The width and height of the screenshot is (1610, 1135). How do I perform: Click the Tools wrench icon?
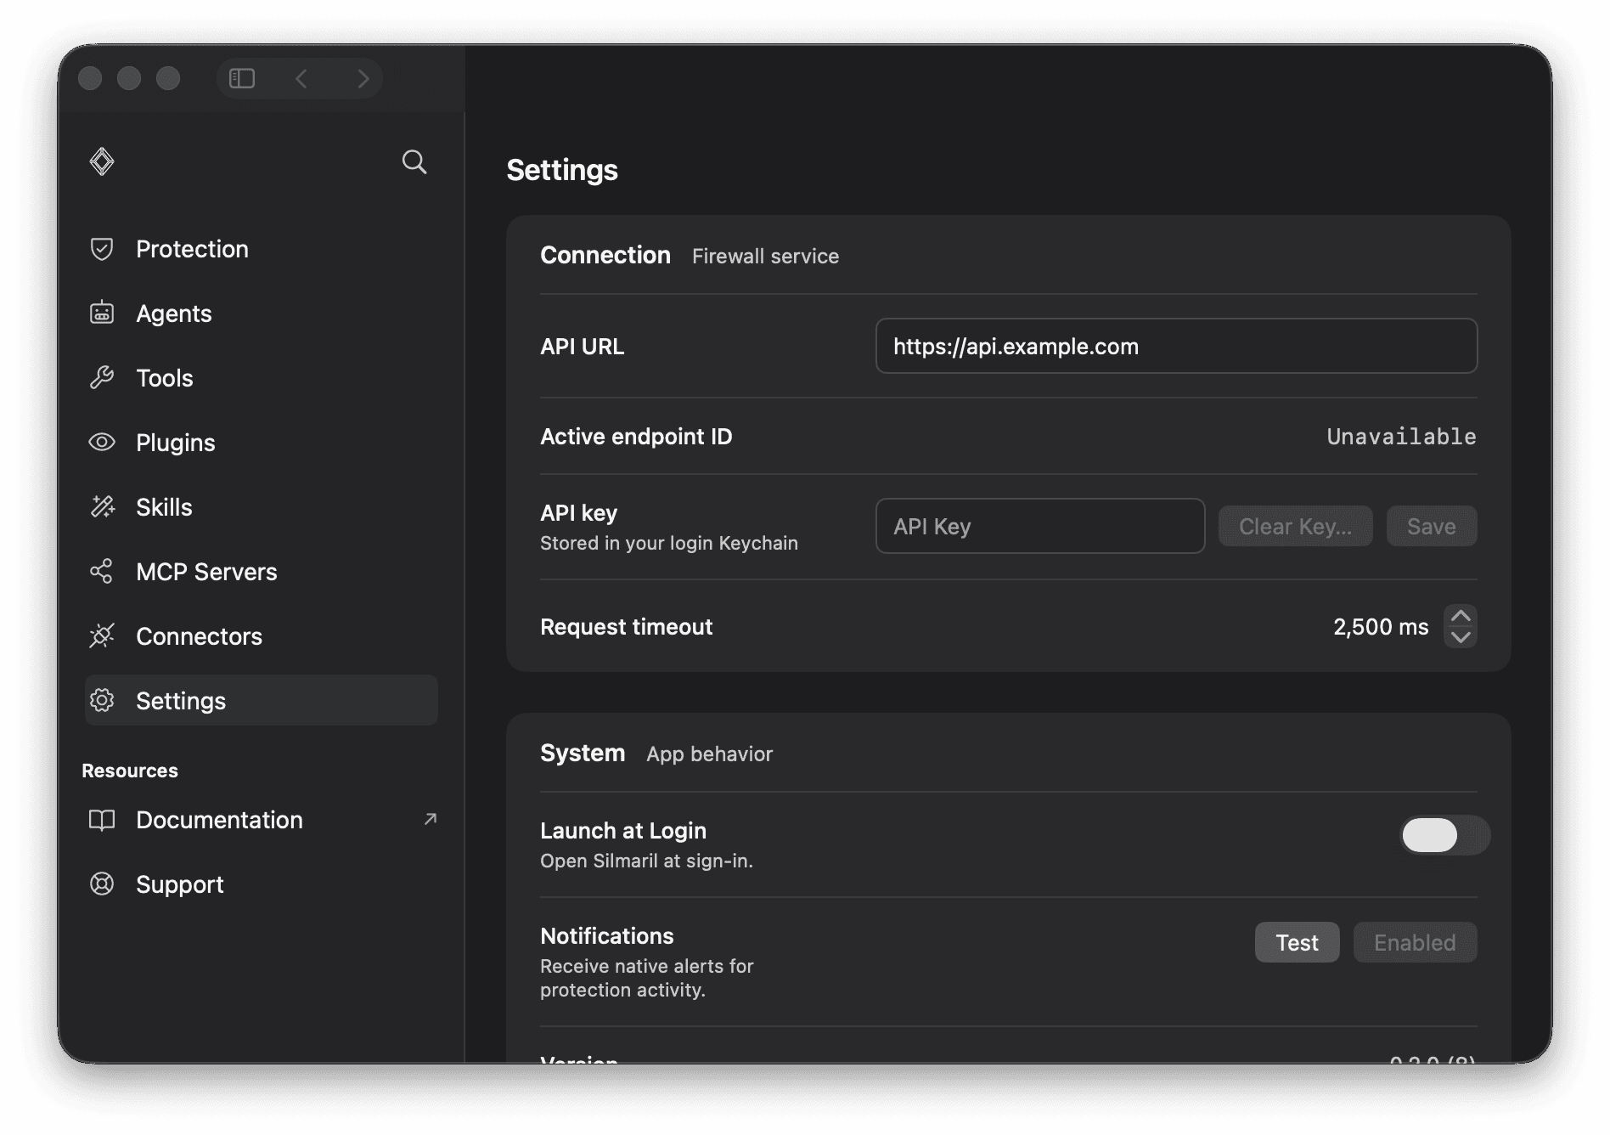(x=102, y=377)
